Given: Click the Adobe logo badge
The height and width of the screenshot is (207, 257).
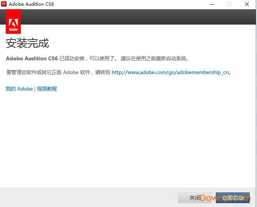Looking at the screenshot, I should (x=13, y=22).
